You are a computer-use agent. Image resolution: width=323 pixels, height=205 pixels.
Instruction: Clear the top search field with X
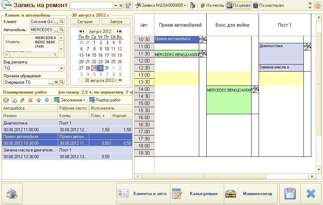pyautogui.click(x=121, y=5)
